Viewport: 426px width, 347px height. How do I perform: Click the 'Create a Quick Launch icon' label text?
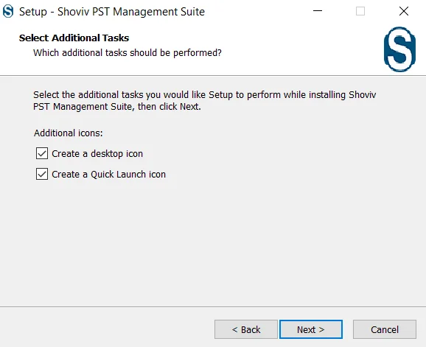coord(108,175)
